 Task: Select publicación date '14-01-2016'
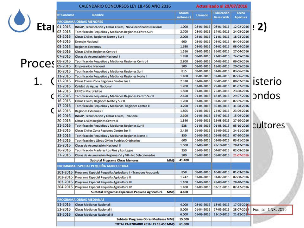click(221, 32)
